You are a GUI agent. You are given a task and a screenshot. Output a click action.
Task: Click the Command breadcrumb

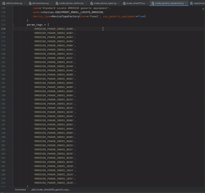click(20, 190)
